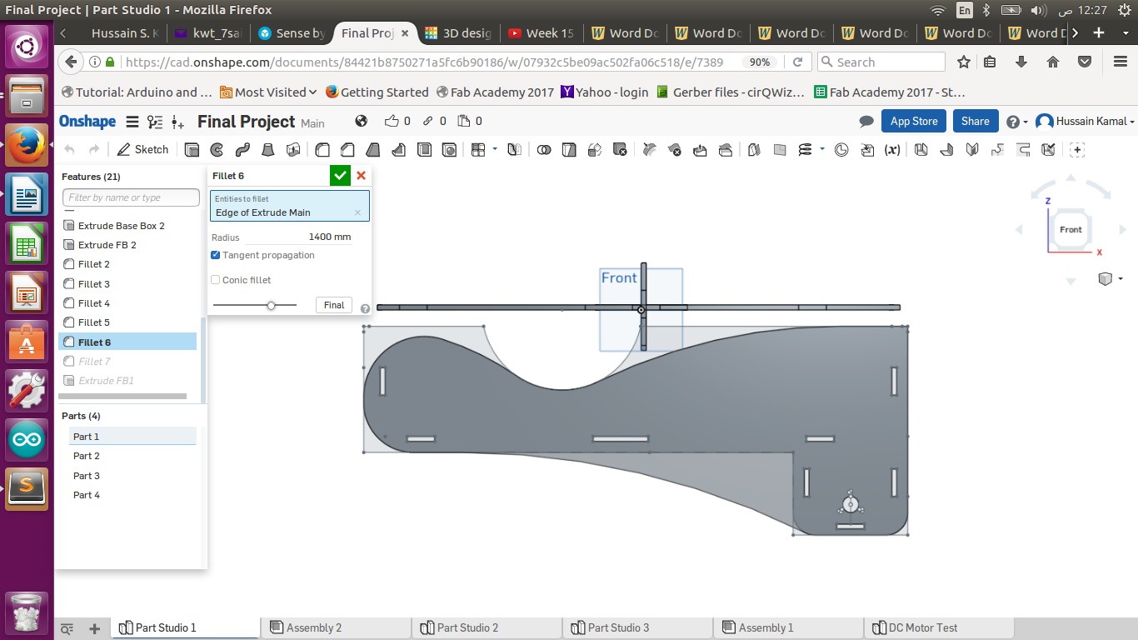Switch to the Assembly 2 tab

pos(313,627)
